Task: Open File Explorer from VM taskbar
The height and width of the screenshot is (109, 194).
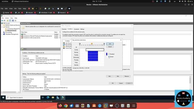Action: coord(53,97)
